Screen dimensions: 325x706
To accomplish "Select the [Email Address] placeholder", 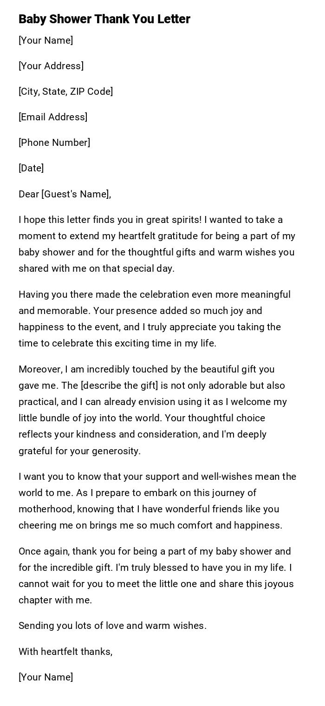I will 53,117.
